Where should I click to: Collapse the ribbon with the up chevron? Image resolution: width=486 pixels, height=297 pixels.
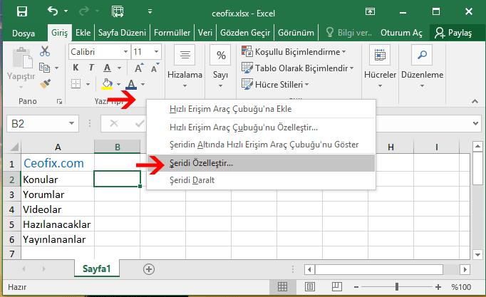click(475, 101)
